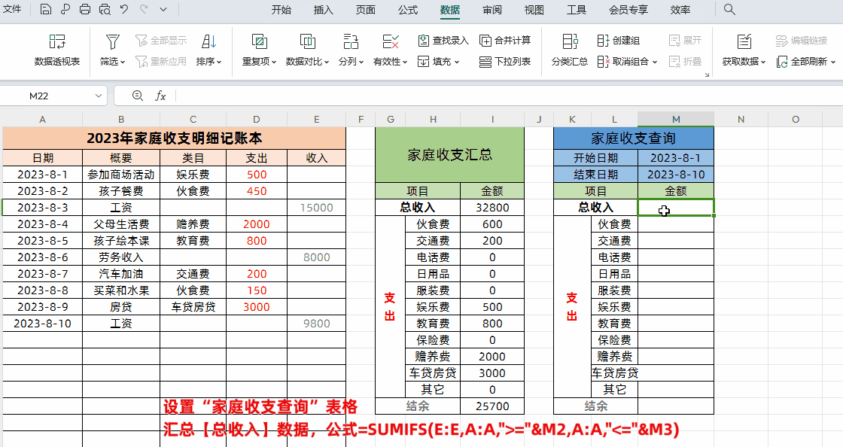Click inside the formula bar input
Viewport: 843px width, 447px height.
click(508, 96)
